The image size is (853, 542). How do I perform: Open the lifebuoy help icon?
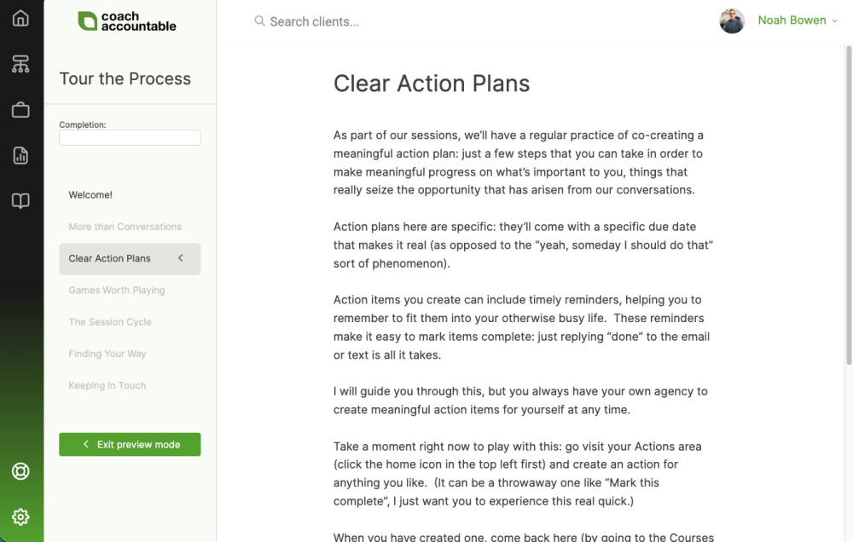point(20,471)
